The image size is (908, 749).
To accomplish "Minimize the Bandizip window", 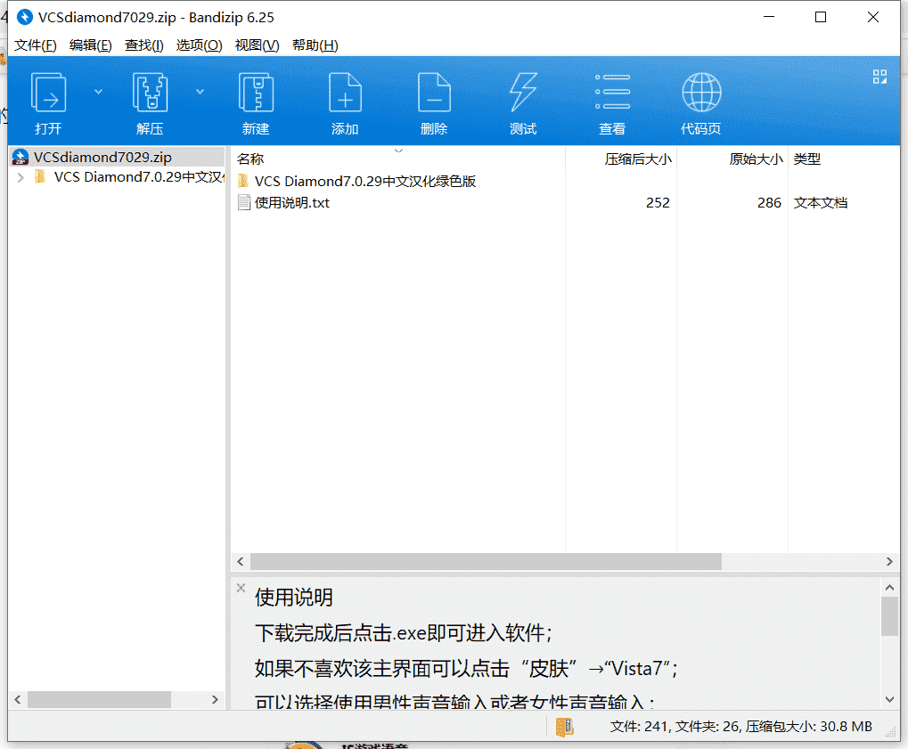I will (x=769, y=17).
